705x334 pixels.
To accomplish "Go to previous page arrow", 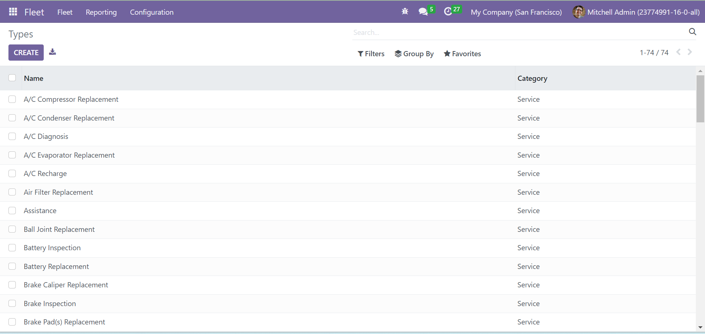I will pyautogui.click(x=679, y=52).
